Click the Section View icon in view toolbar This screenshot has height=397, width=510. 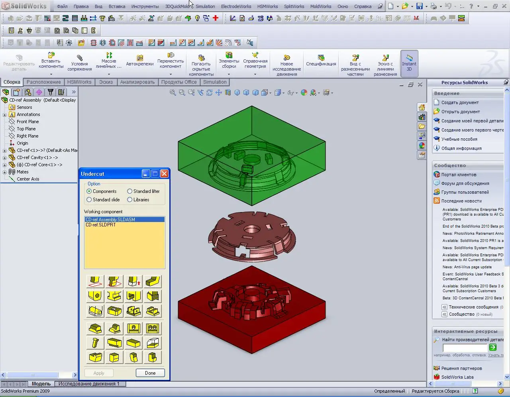click(x=228, y=92)
